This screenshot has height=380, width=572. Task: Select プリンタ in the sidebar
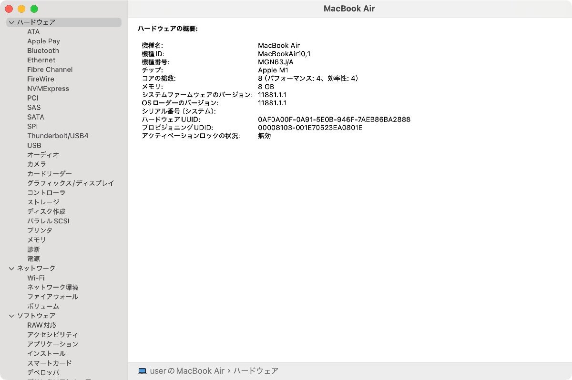(x=40, y=230)
